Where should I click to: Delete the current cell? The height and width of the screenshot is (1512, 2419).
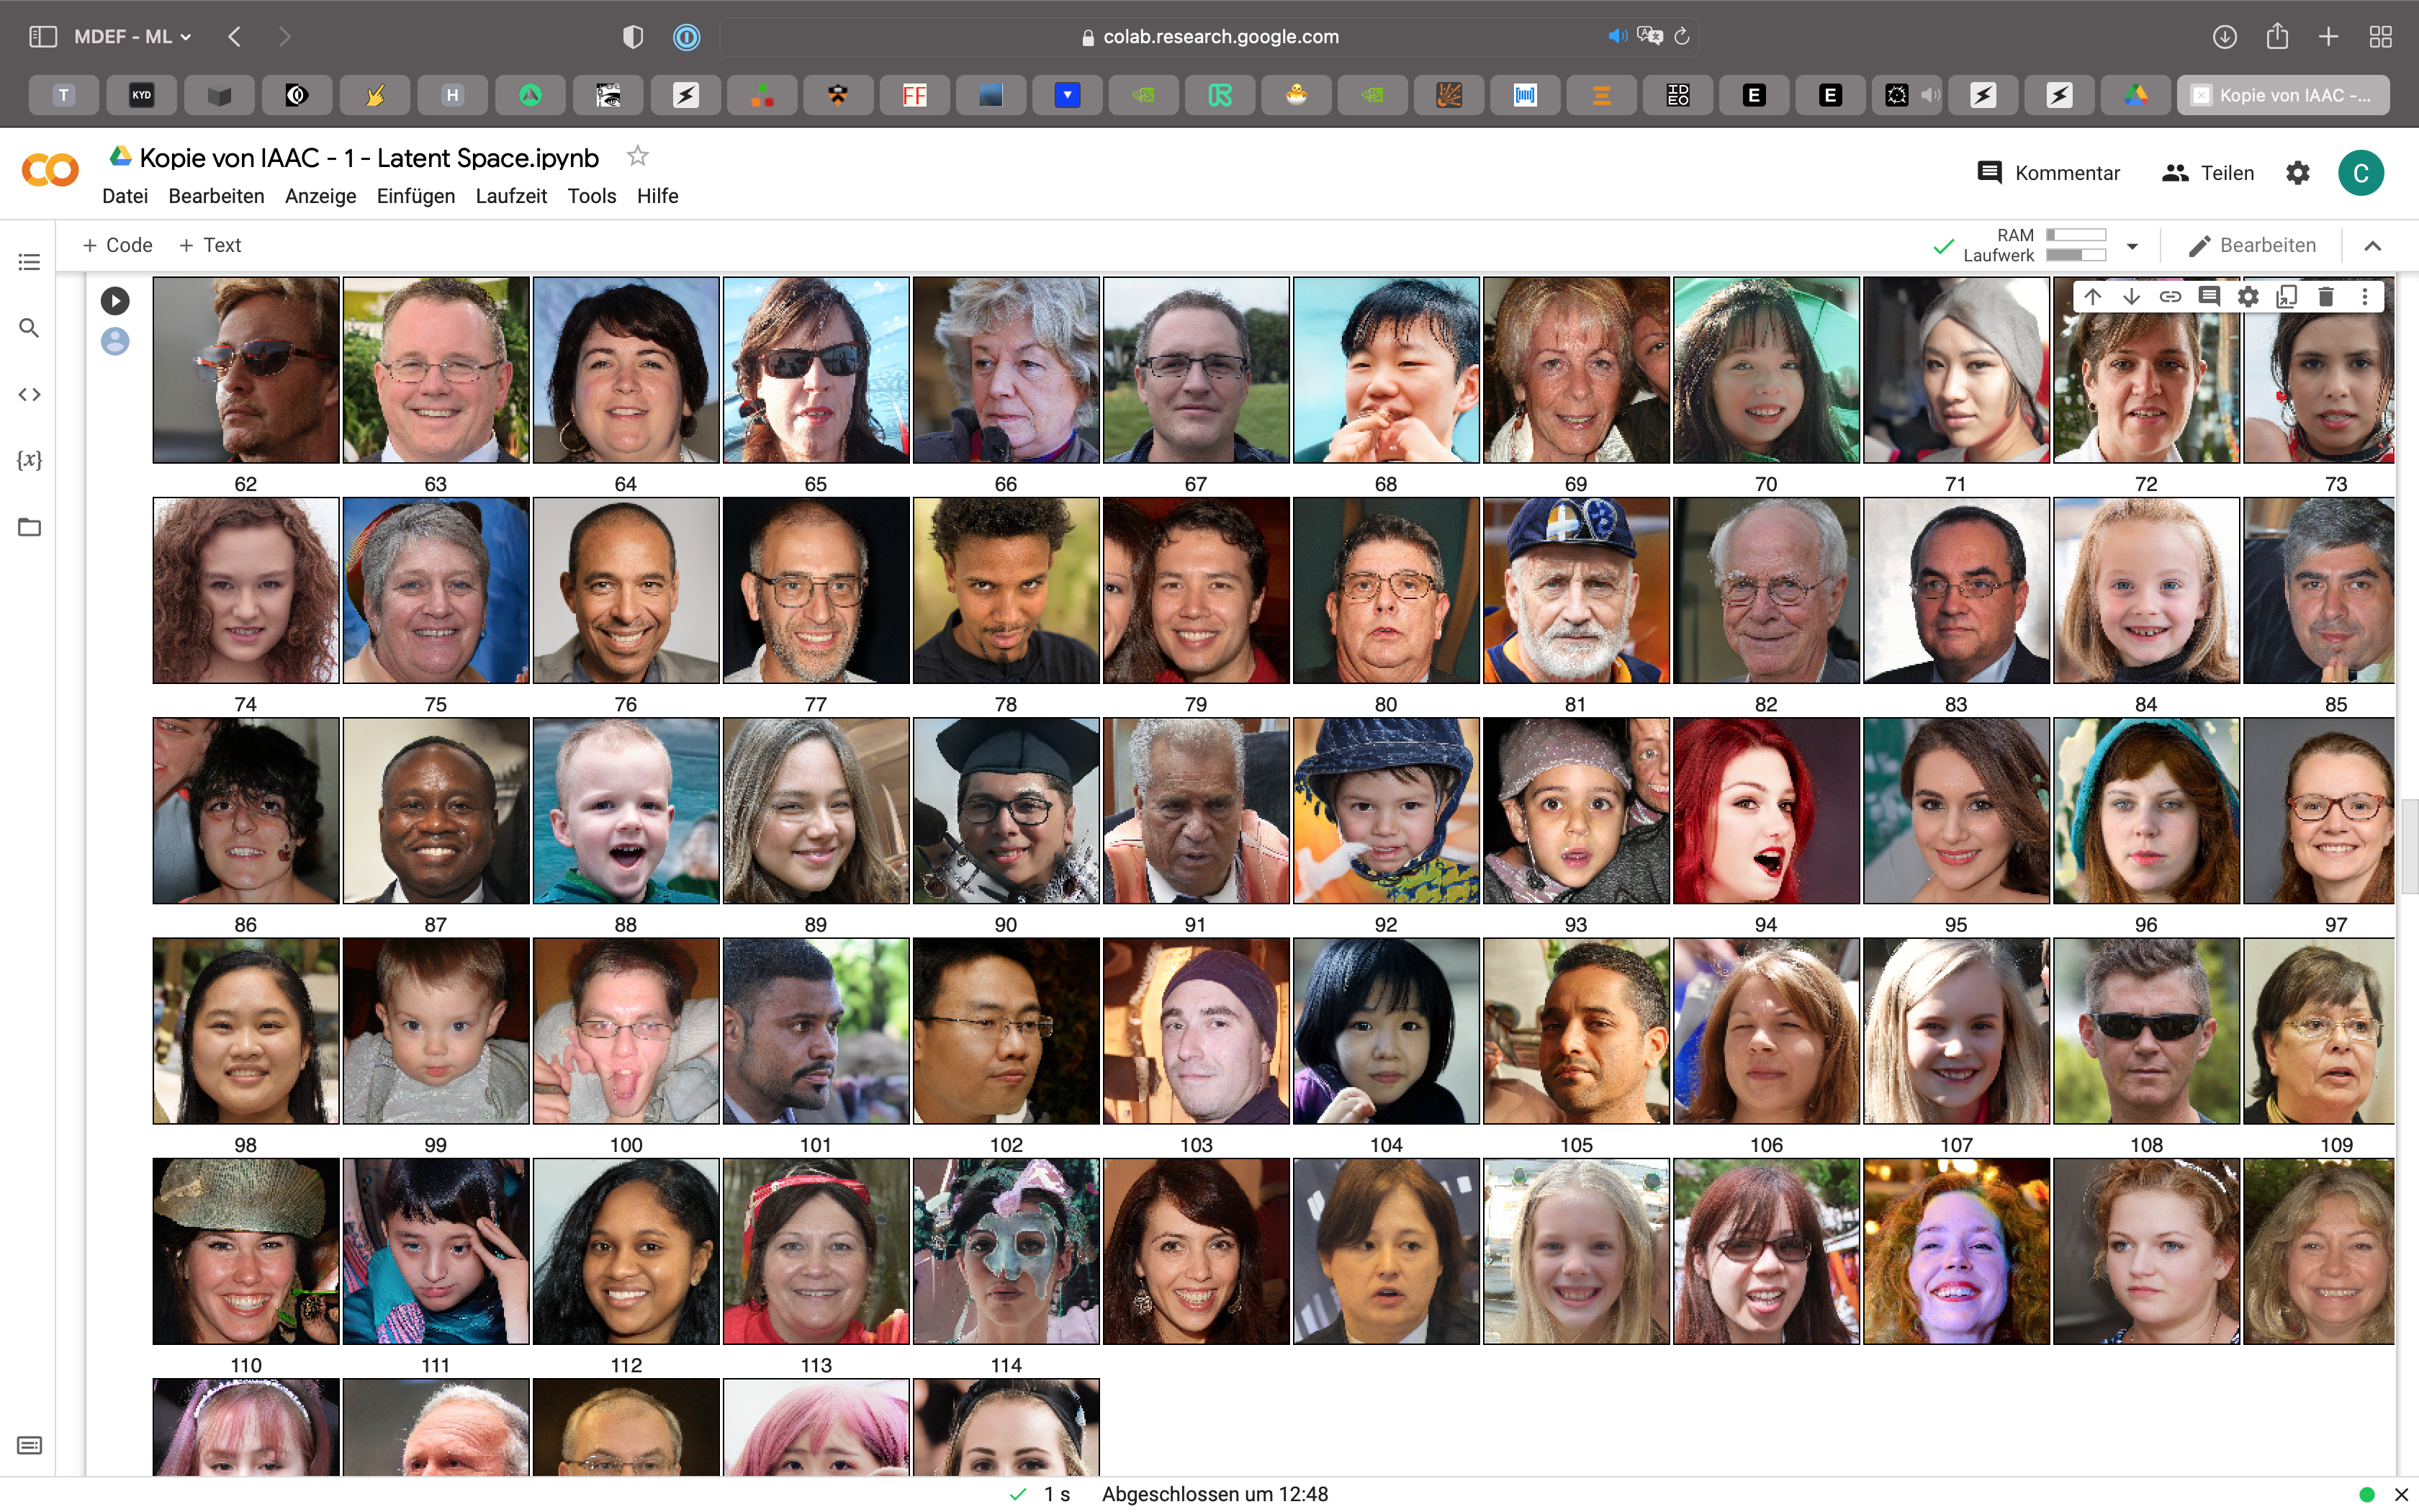[x=2325, y=297]
